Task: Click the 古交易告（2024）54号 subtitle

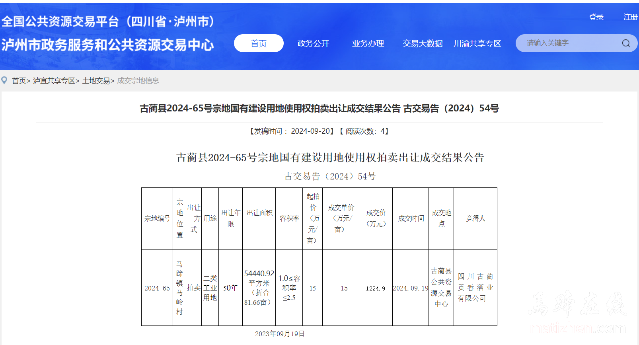Action: click(x=330, y=176)
